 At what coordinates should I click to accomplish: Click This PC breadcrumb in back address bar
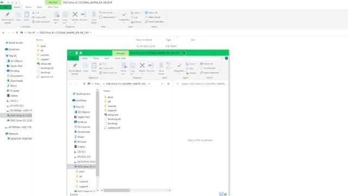(32, 33)
